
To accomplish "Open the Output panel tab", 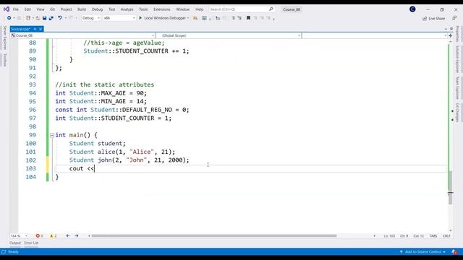I will 14,243.
